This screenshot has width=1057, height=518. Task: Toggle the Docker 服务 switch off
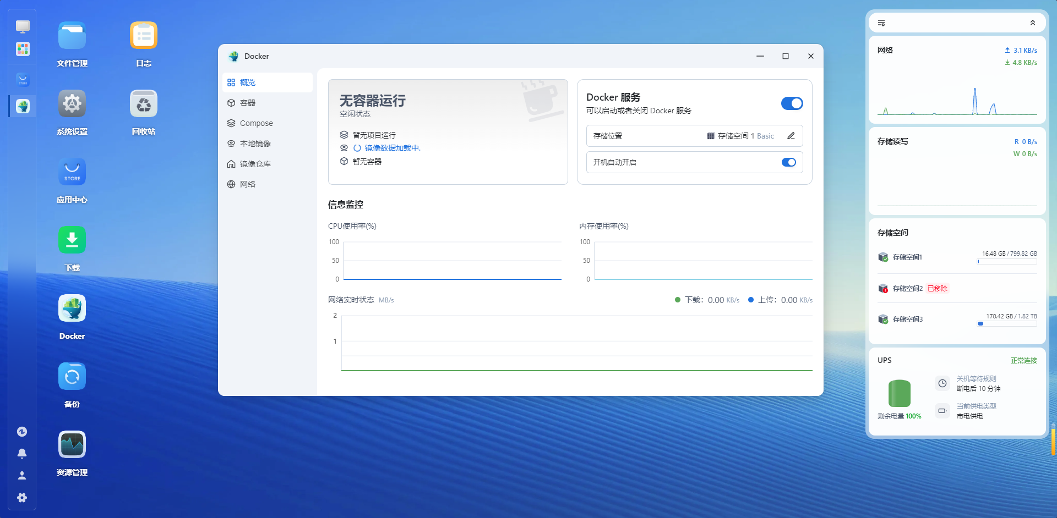pyautogui.click(x=792, y=103)
